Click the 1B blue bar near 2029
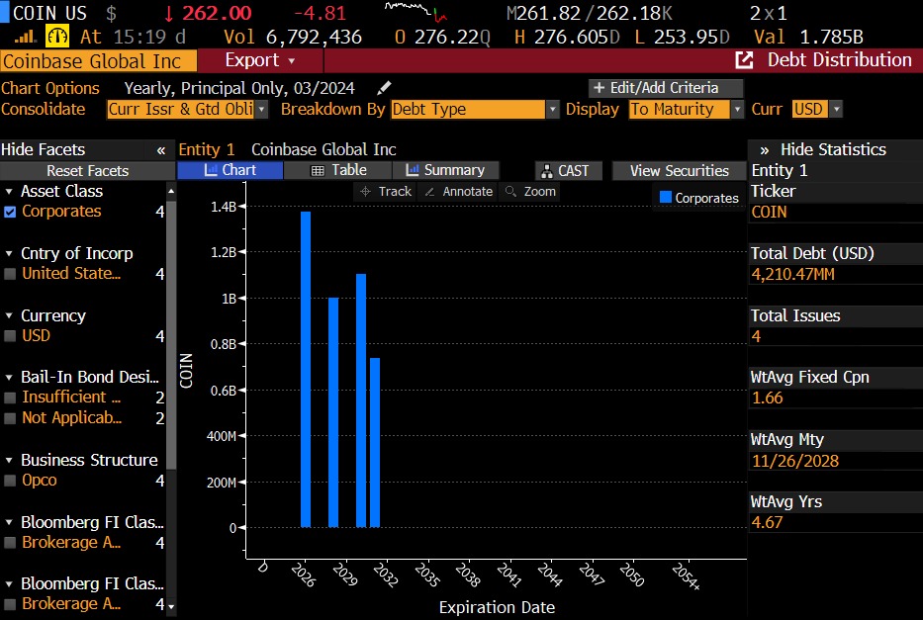Image resolution: width=923 pixels, height=620 pixels. coord(333,412)
